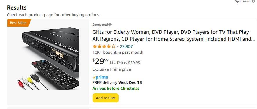257x109 pixels.
Task: Click FREE delivery Wed, Dec 13 text
Action: click(117, 82)
